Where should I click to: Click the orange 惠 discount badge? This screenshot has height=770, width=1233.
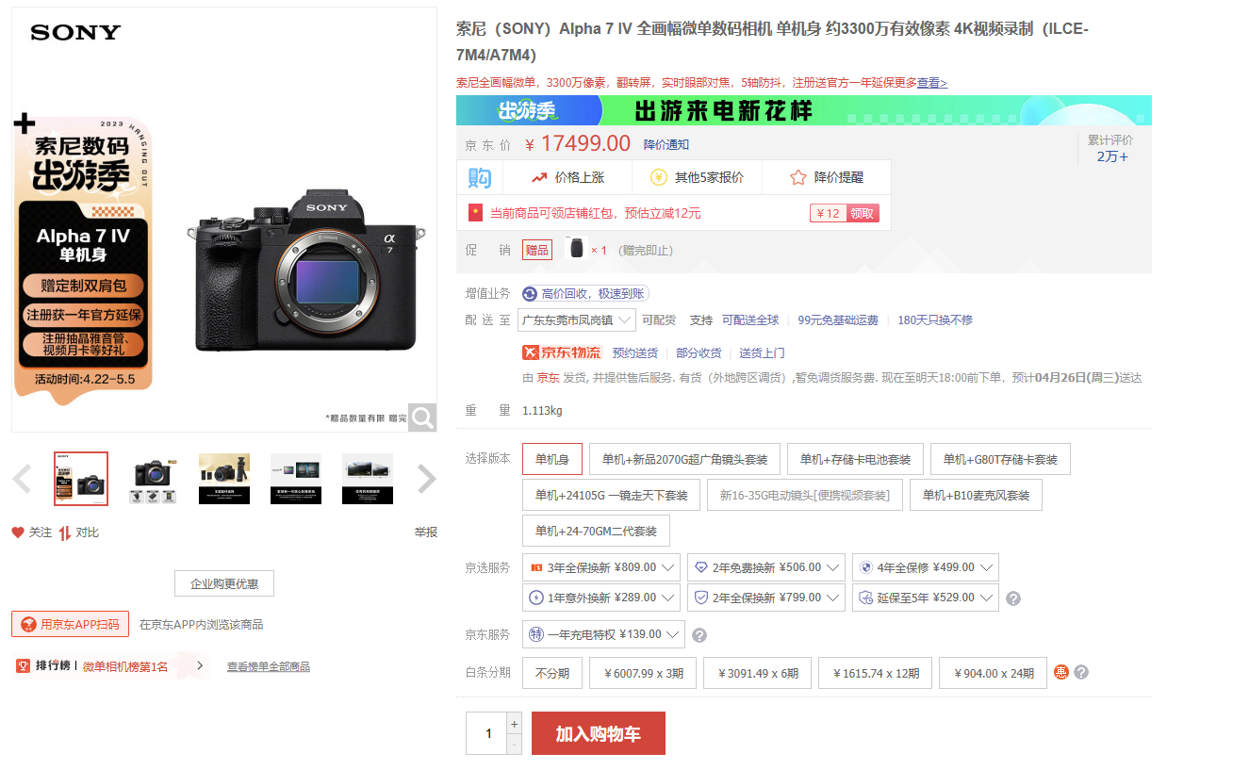click(x=1061, y=672)
